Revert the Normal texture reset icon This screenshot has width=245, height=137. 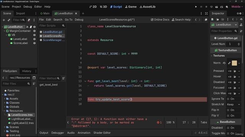coord(224,63)
